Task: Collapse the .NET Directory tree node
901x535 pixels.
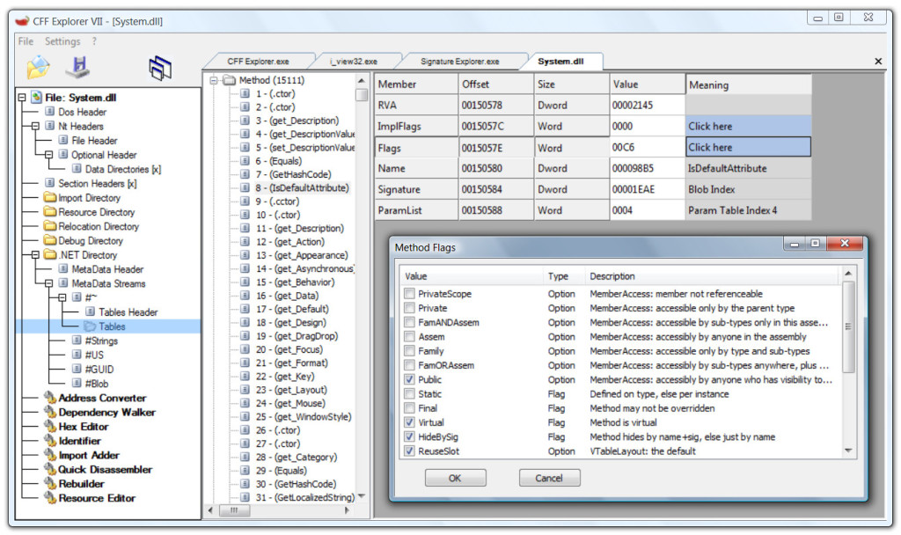Action: 36,255
